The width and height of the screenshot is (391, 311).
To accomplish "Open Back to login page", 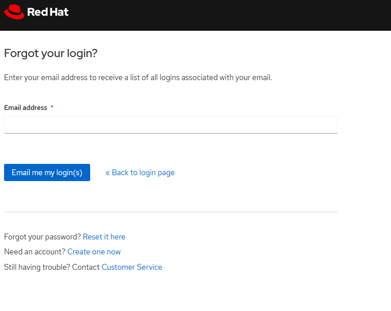I will pyautogui.click(x=143, y=172).
